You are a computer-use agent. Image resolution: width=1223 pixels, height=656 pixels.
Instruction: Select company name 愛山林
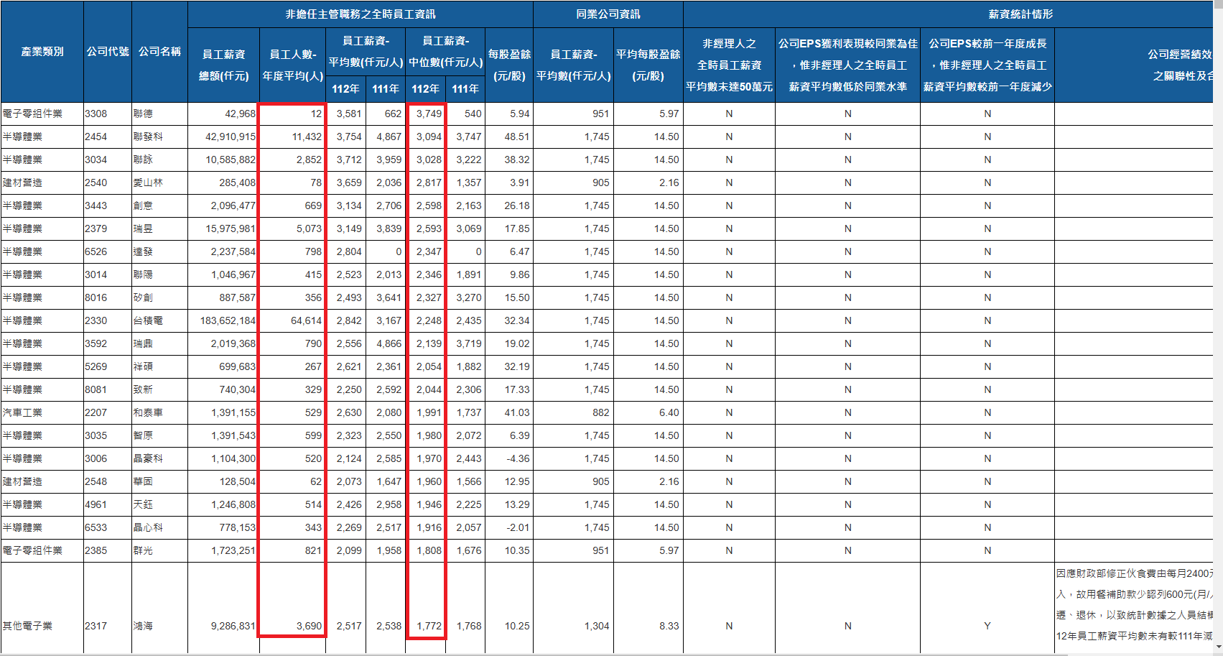(148, 183)
